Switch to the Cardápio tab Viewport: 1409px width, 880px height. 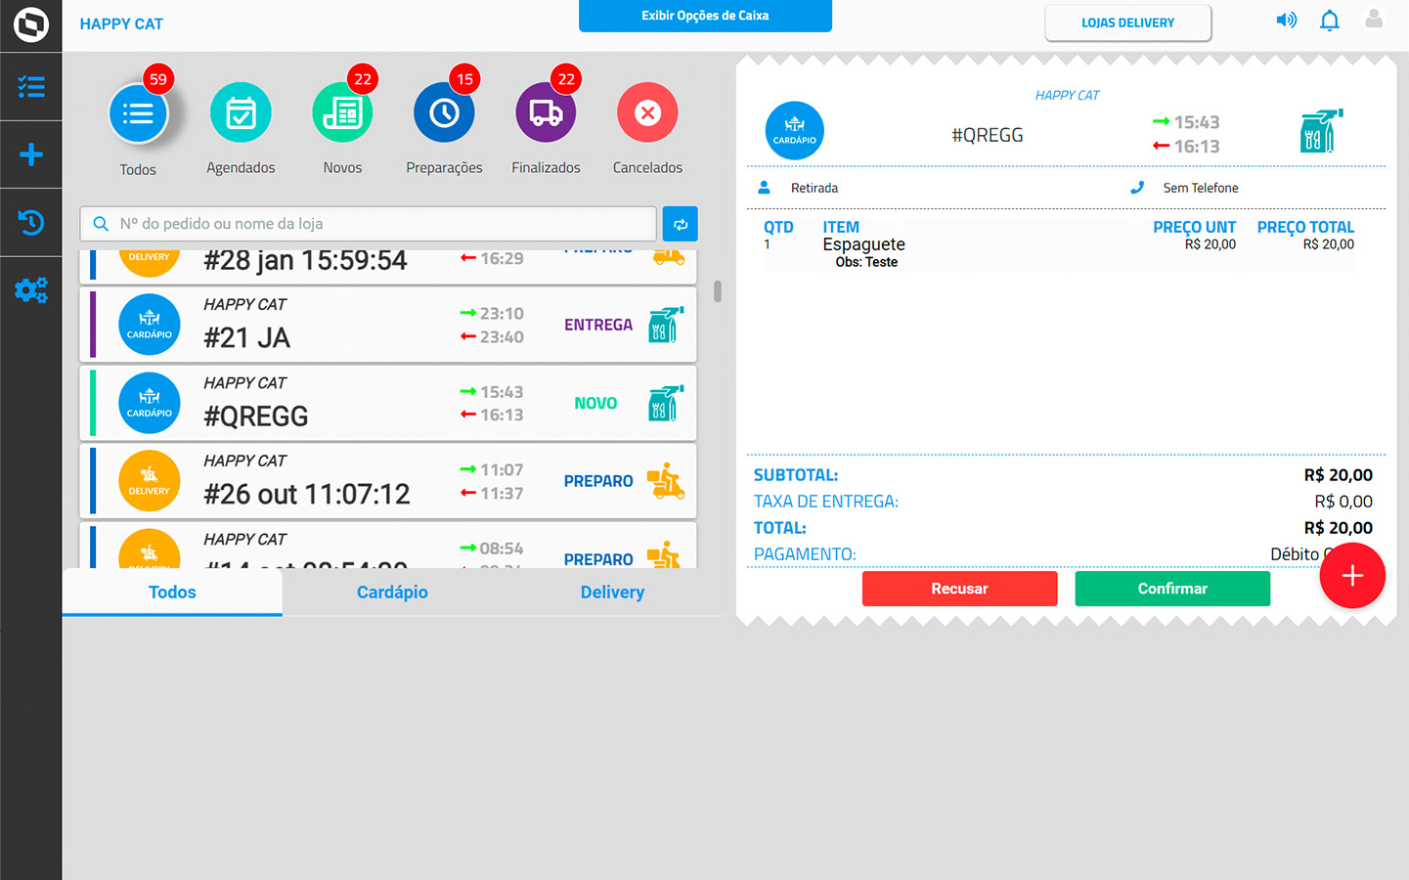tap(392, 593)
